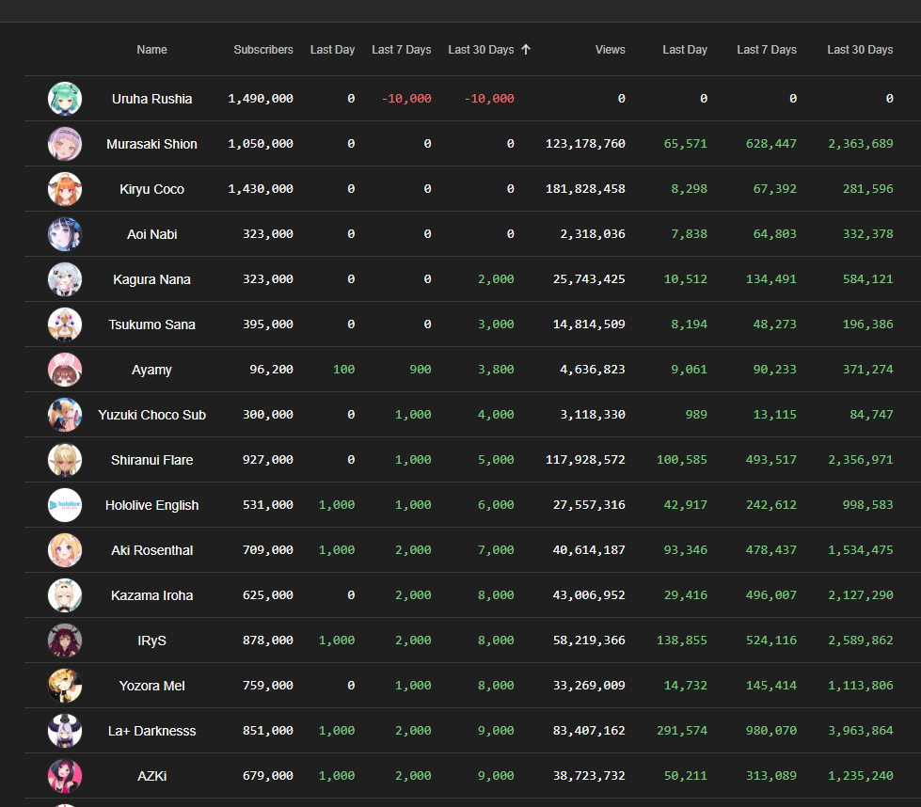
Task: Click the Aoi Nabi name
Action: [152, 234]
